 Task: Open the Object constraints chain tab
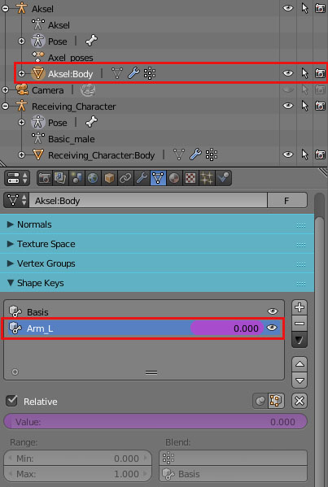tap(125, 178)
